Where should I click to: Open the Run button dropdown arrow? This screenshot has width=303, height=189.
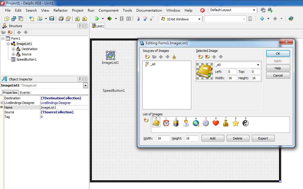(x=103, y=19)
